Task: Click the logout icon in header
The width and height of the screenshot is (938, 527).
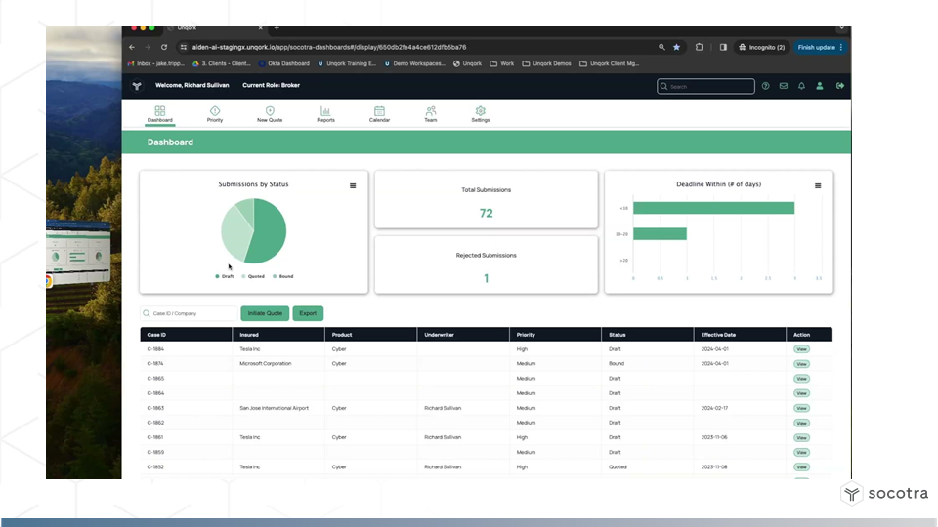Action: [x=840, y=86]
